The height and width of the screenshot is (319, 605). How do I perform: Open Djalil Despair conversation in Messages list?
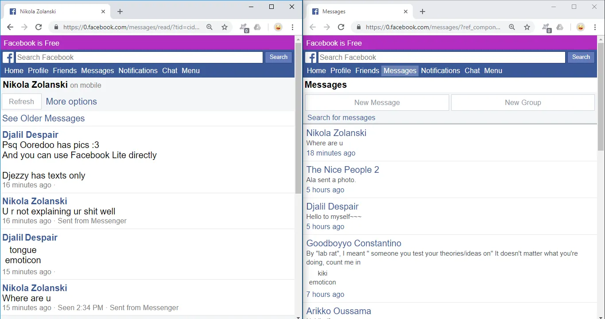[x=332, y=206]
